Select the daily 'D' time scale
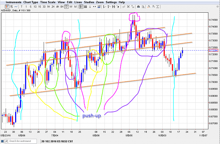Screen dimensions: 220x144 coord(67,7)
